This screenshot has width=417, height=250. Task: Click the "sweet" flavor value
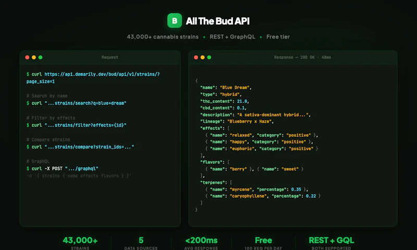click(290, 169)
